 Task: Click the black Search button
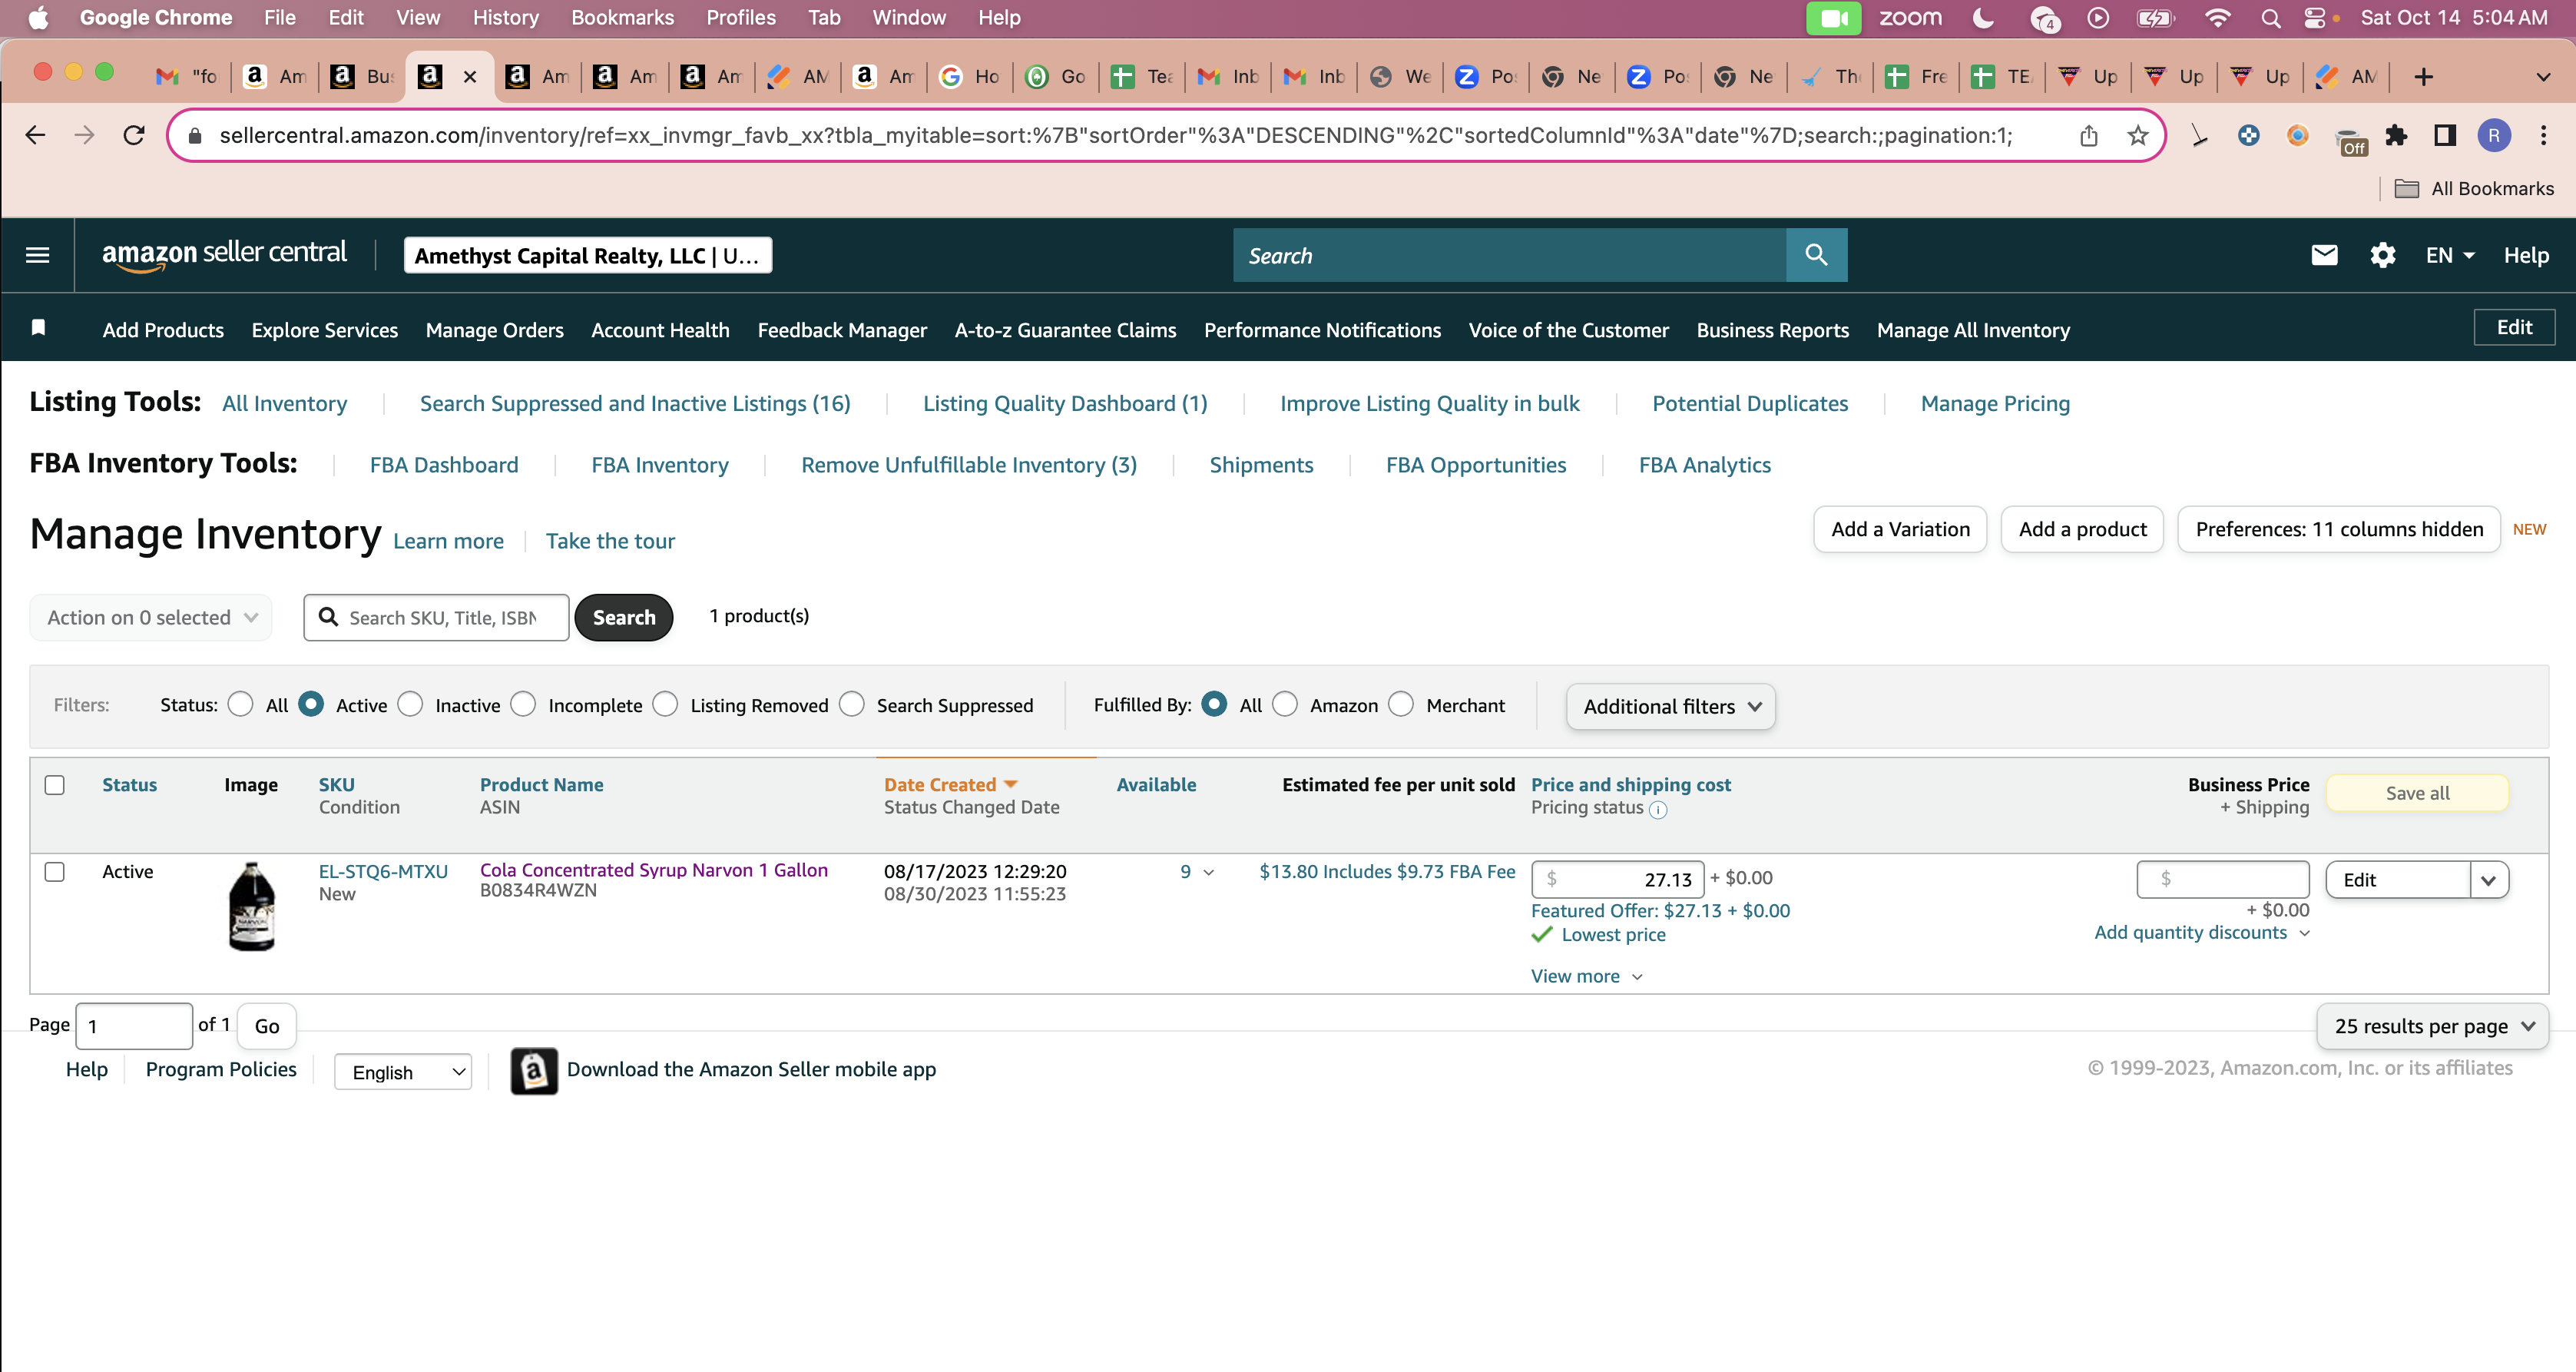pyautogui.click(x=624, y=618)
